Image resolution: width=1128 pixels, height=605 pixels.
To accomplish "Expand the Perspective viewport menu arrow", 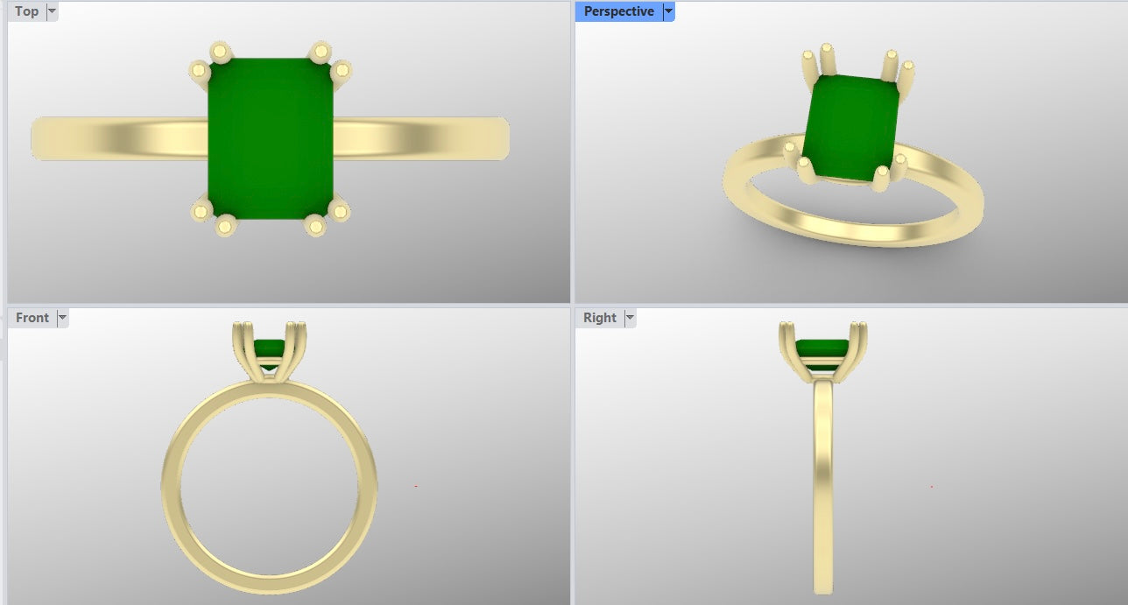I will tap(669, 11).
